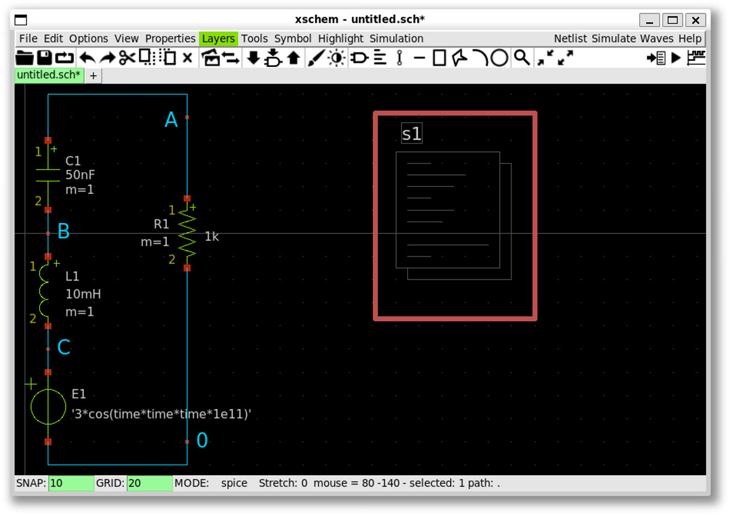
Task: Click the scissors Cut icon
Action: click(x=127, y=58)
